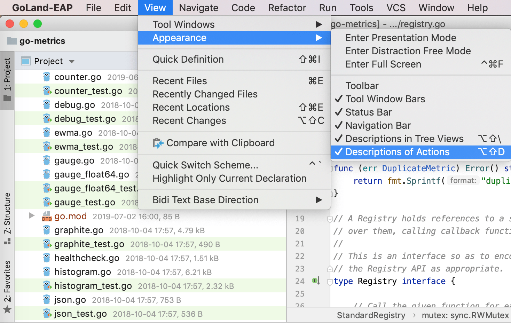Viewport: 511px width, 323px height.
Task: Click the histogram_test.go file icon
Action: point(47,285)
